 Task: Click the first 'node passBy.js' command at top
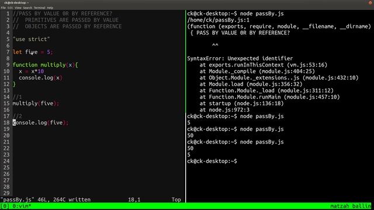[262, 13]
